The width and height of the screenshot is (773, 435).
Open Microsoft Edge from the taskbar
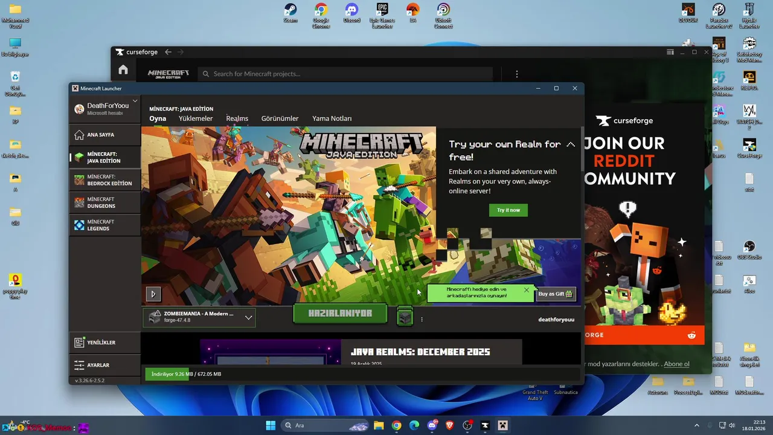(x=414, y=425)
